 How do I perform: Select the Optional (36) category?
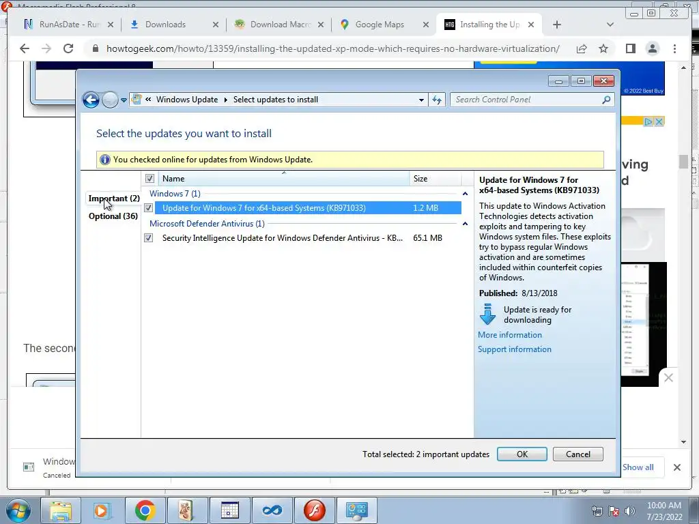click(x=113, y=216)
